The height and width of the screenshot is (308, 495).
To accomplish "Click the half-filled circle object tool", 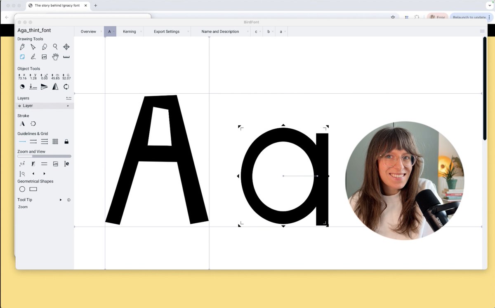I will point(22,87).
